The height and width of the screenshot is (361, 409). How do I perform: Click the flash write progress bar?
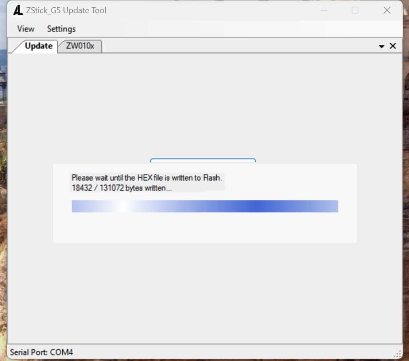coord(205,206)
